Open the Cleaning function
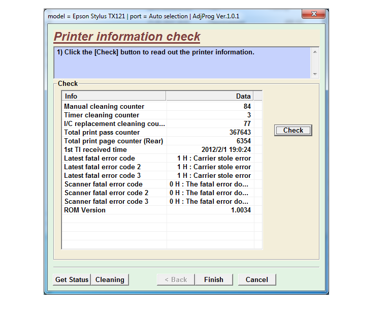This screenshot has height=312, width=390. click(x=110, y=279)
